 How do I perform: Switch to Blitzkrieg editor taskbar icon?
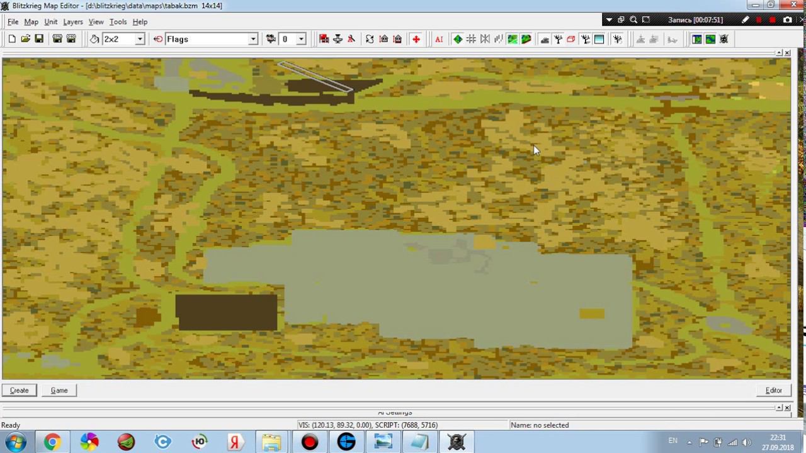457,442
